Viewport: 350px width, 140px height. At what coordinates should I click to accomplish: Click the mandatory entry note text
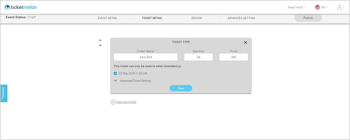click(x=147, y=66)
